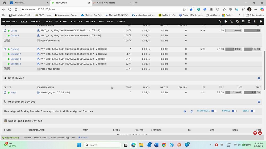Click Boot Device dashboard gauge icon
The height and width of the screenshot is (149, 266).
259,78
